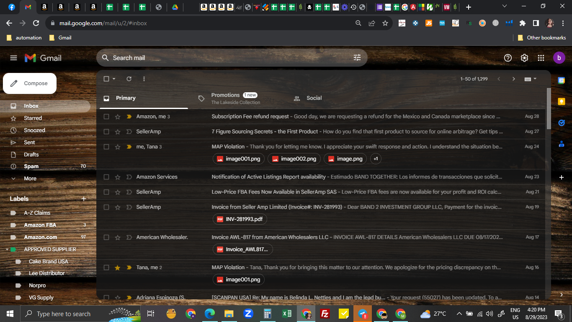Open Excel from the taskbar

point(287,314)
